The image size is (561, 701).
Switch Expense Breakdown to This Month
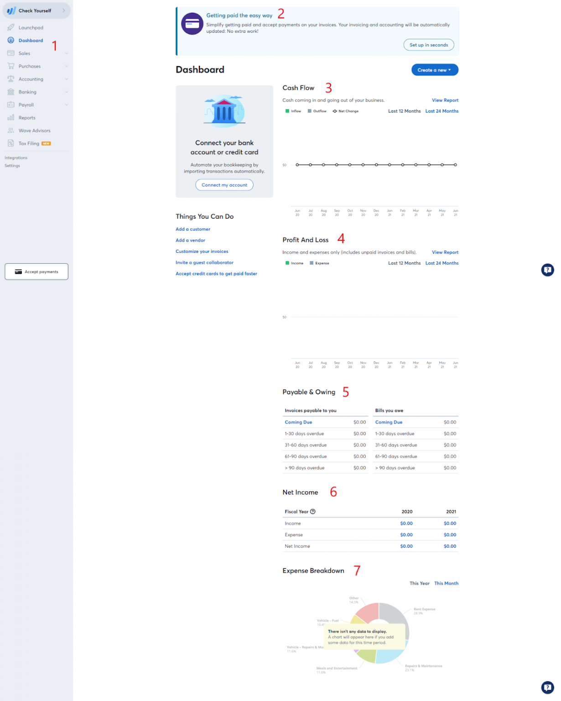point(446,583)
